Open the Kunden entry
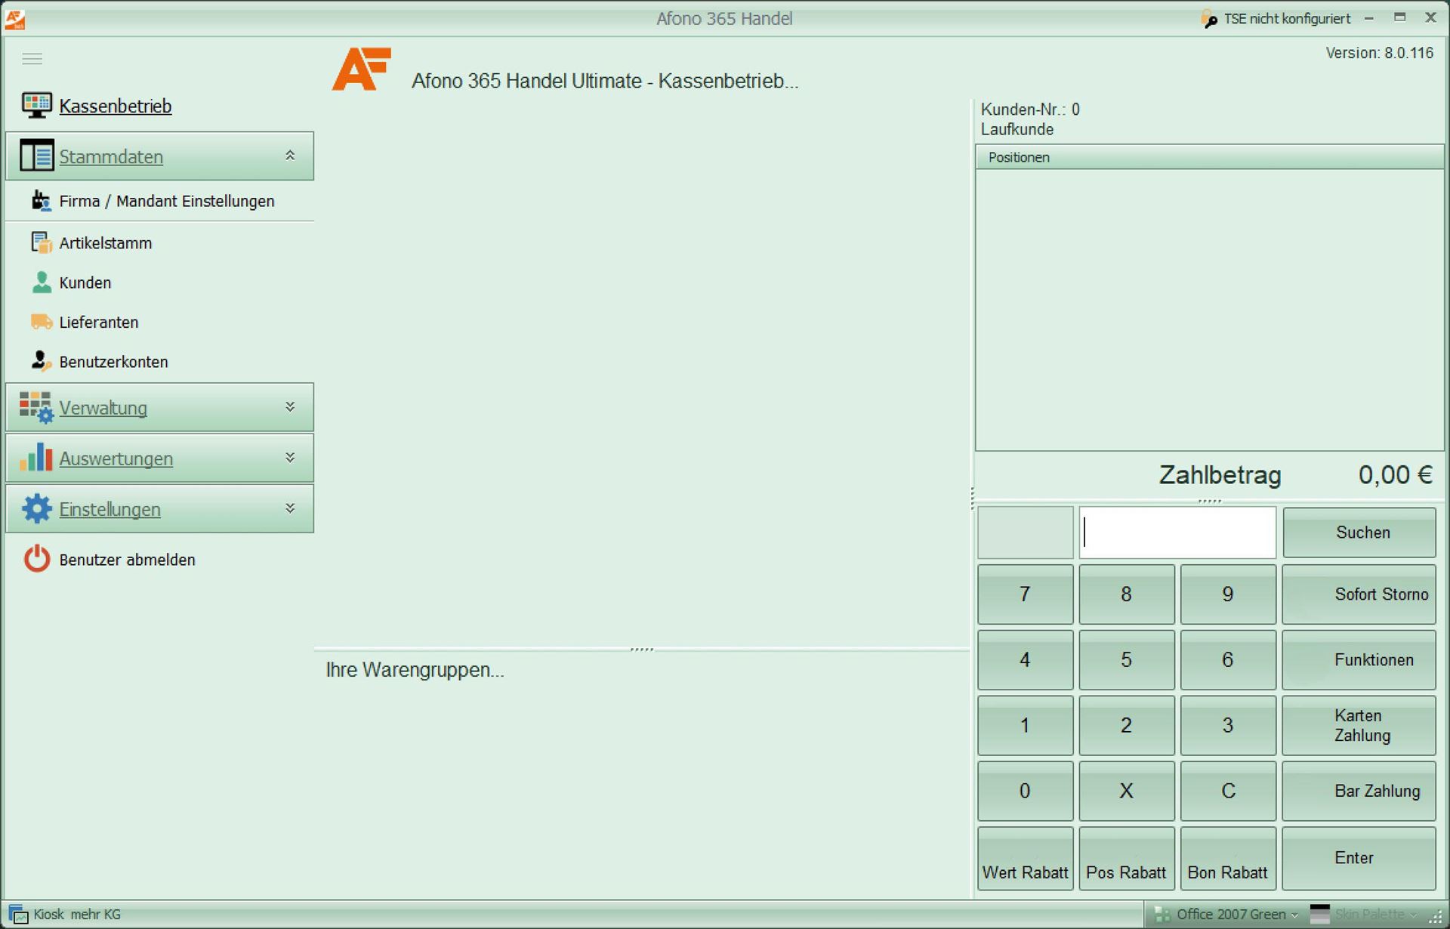Image resolution: width=1450 pixels, height=929 pixels. [x=85, y=282]
